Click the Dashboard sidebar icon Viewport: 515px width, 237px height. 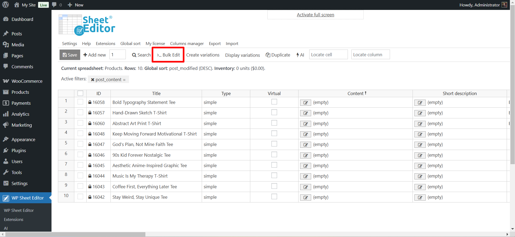click(6, 19)
